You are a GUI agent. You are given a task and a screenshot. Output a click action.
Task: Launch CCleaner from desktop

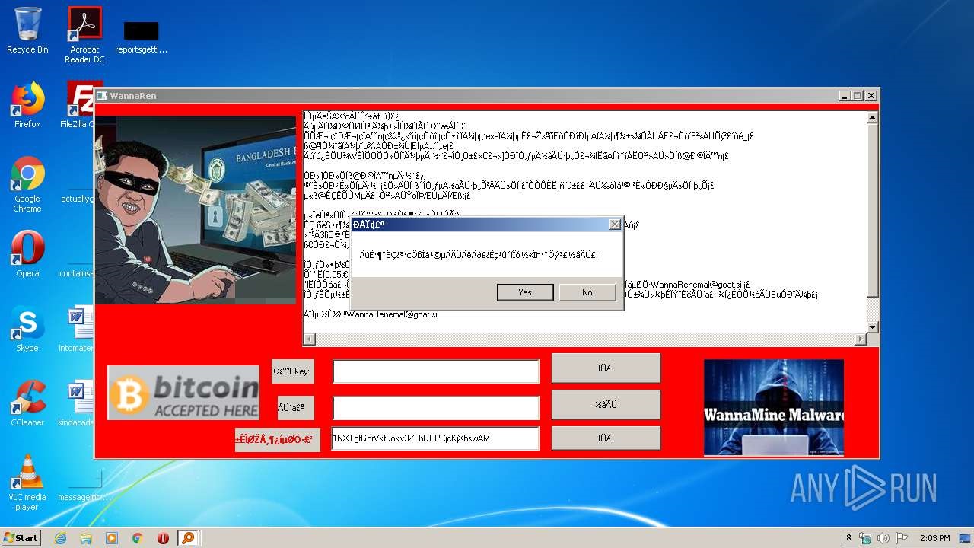27,403
